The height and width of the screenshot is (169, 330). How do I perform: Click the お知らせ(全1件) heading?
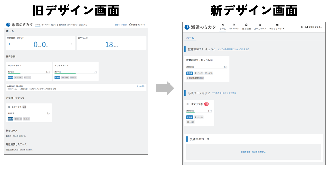click(x=15, y=86)
